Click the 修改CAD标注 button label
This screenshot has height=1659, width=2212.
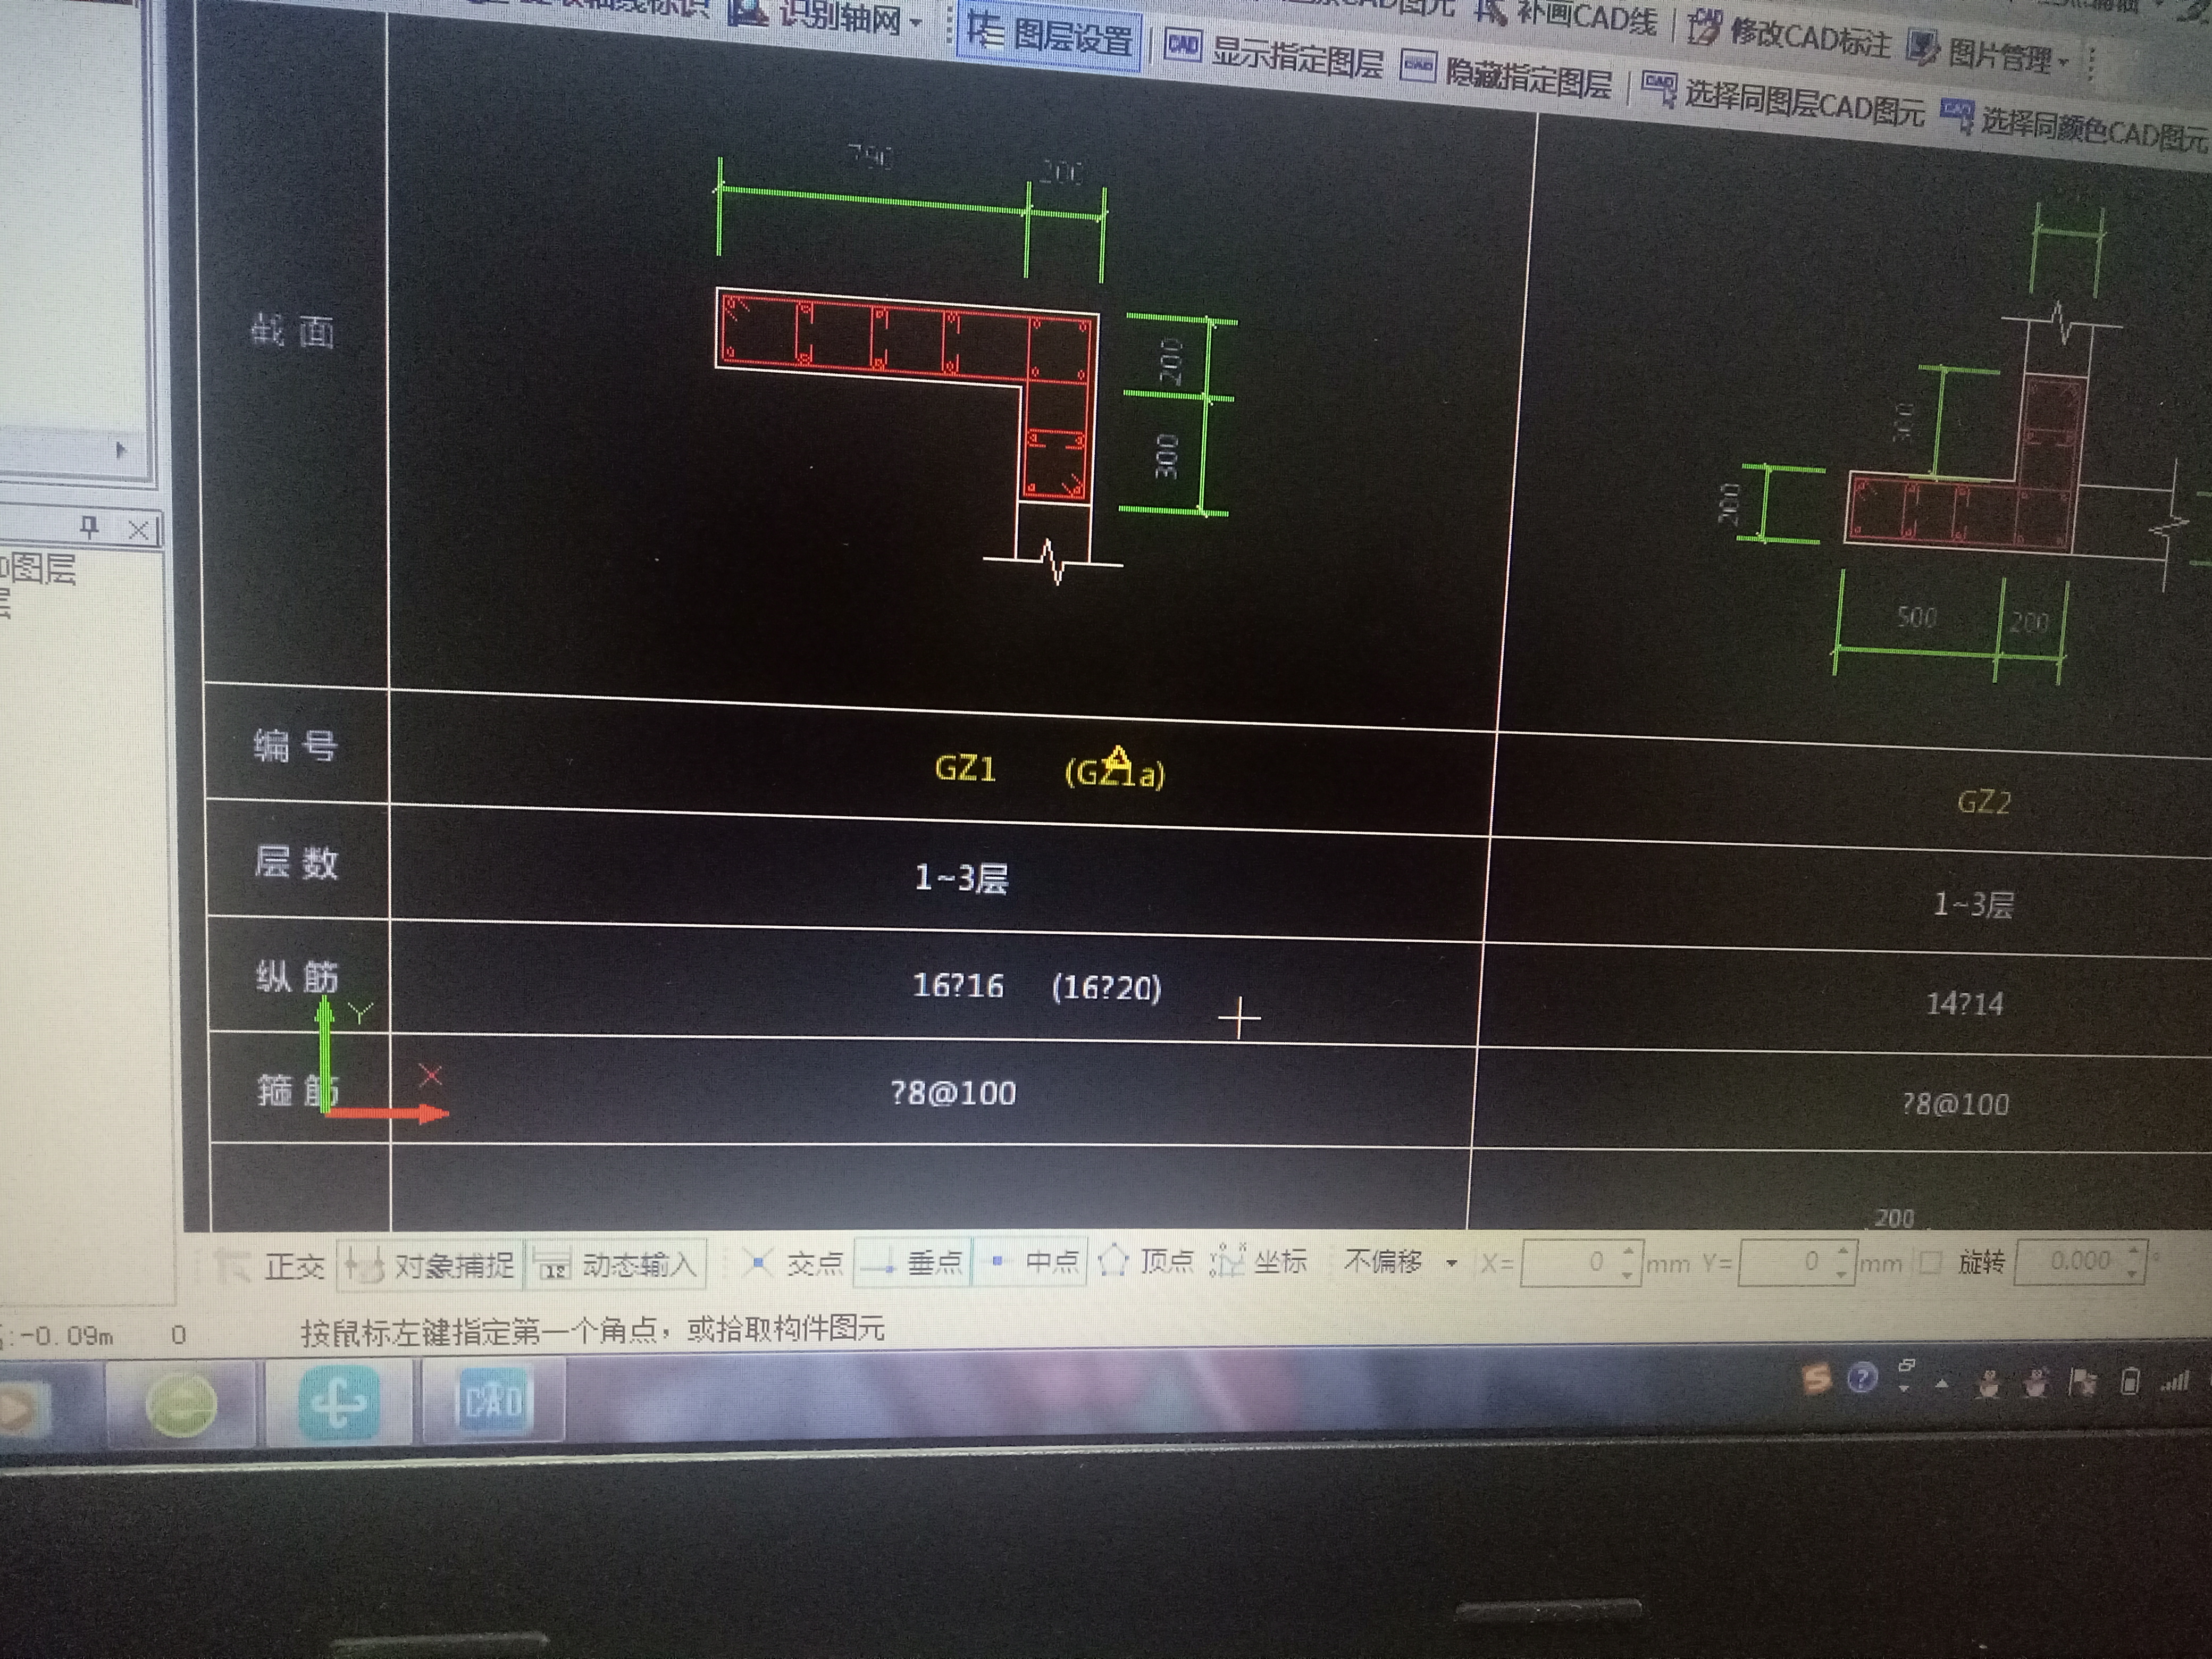[x=1810, y=38]
